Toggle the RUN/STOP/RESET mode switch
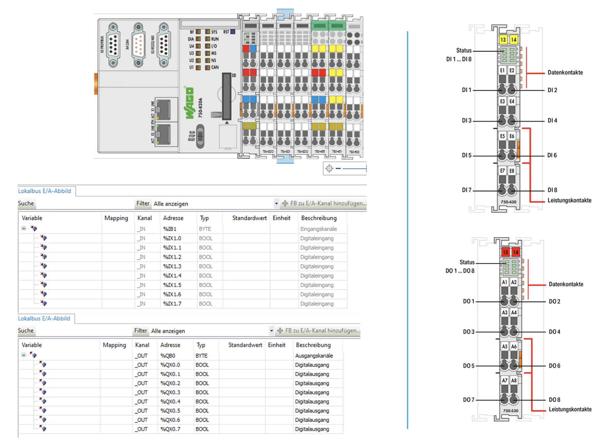The height and width of the screenshot is (446, 609). click(200, 136)
